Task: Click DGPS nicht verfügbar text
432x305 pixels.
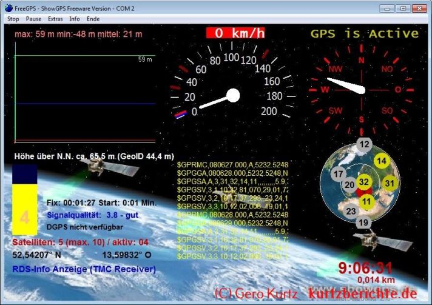Action: 85,227
